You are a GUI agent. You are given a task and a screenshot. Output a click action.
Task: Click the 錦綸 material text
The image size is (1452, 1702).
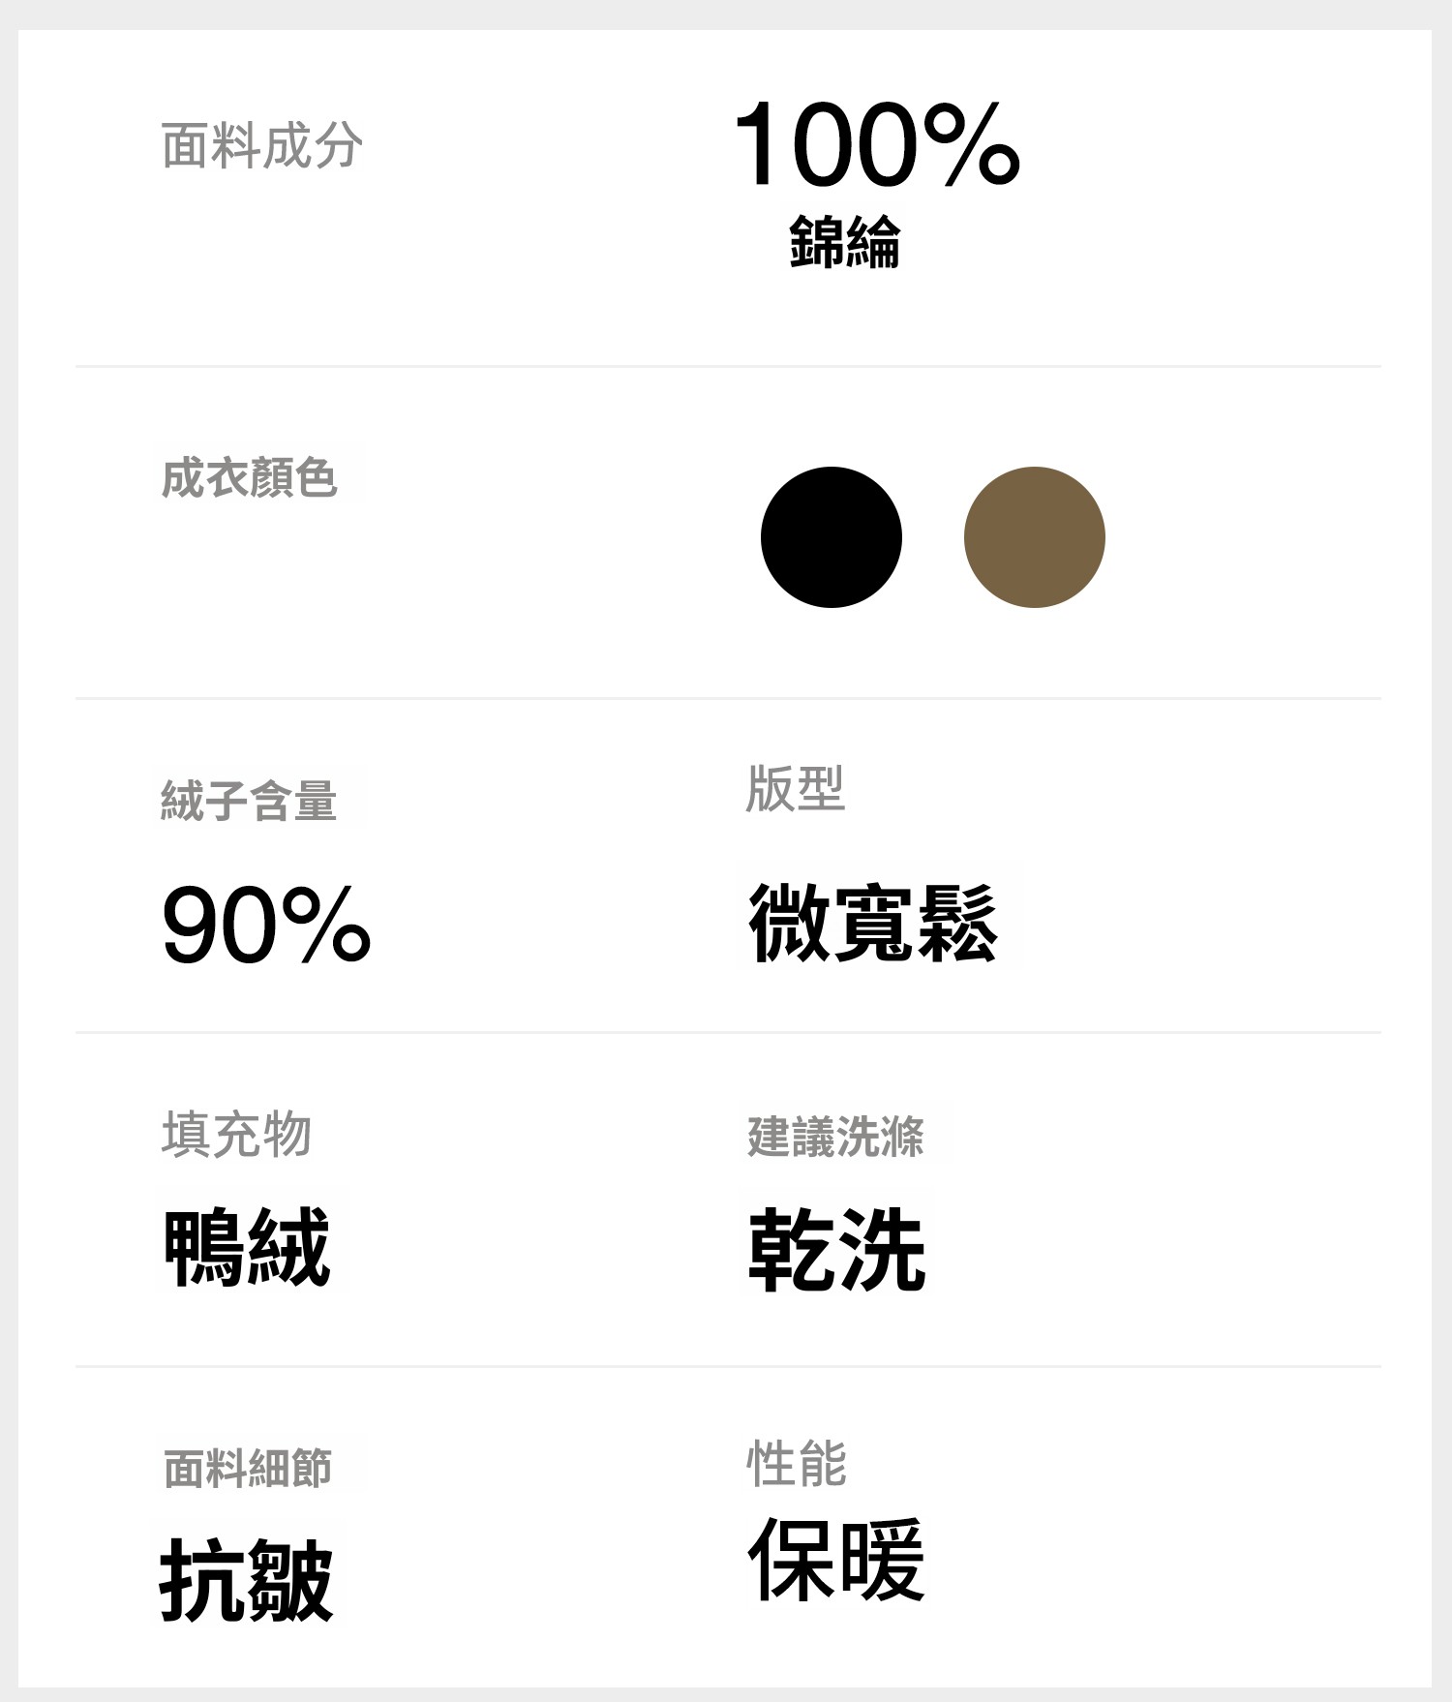(x=844, y=242)
